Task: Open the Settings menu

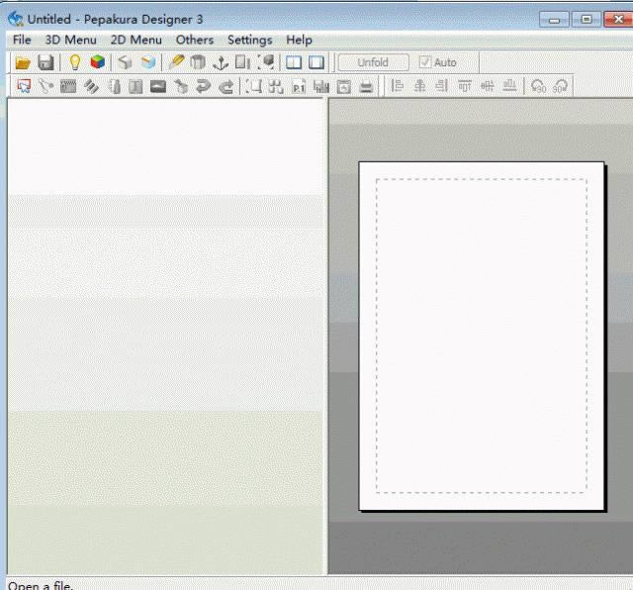Action: (x=249, y=40)
